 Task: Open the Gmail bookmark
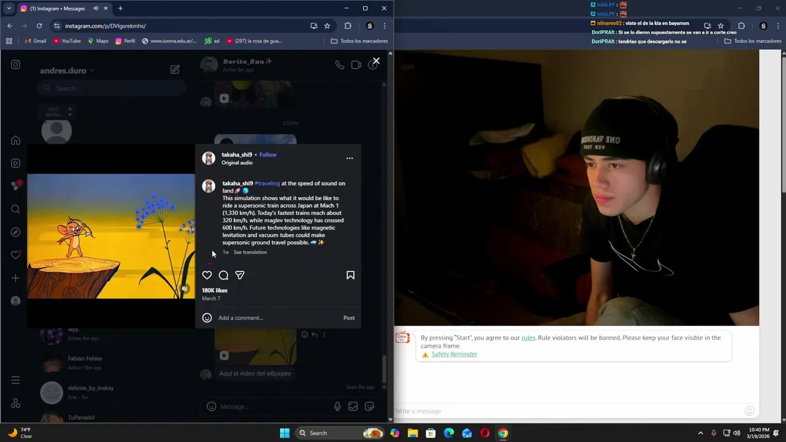[35, 41]
